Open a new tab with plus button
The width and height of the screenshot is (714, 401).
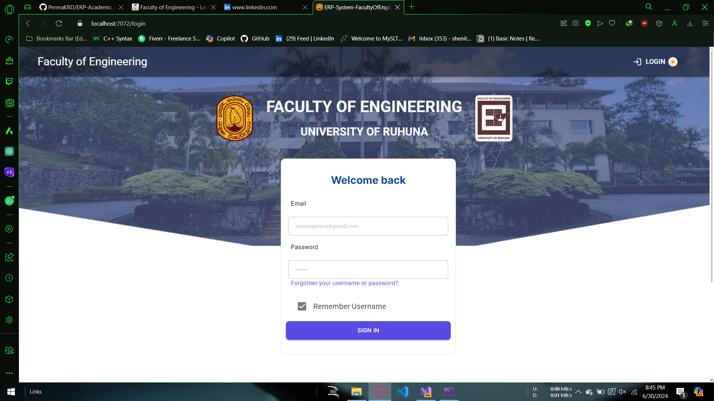tap(412, 7)
